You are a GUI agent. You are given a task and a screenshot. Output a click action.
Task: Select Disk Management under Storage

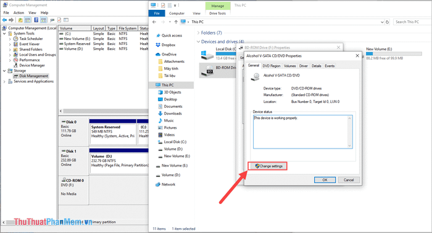[x=33, y=76]
